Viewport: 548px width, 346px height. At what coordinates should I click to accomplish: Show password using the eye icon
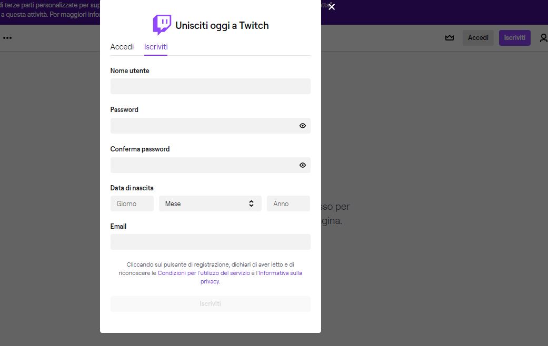click(x=303, y=126)
